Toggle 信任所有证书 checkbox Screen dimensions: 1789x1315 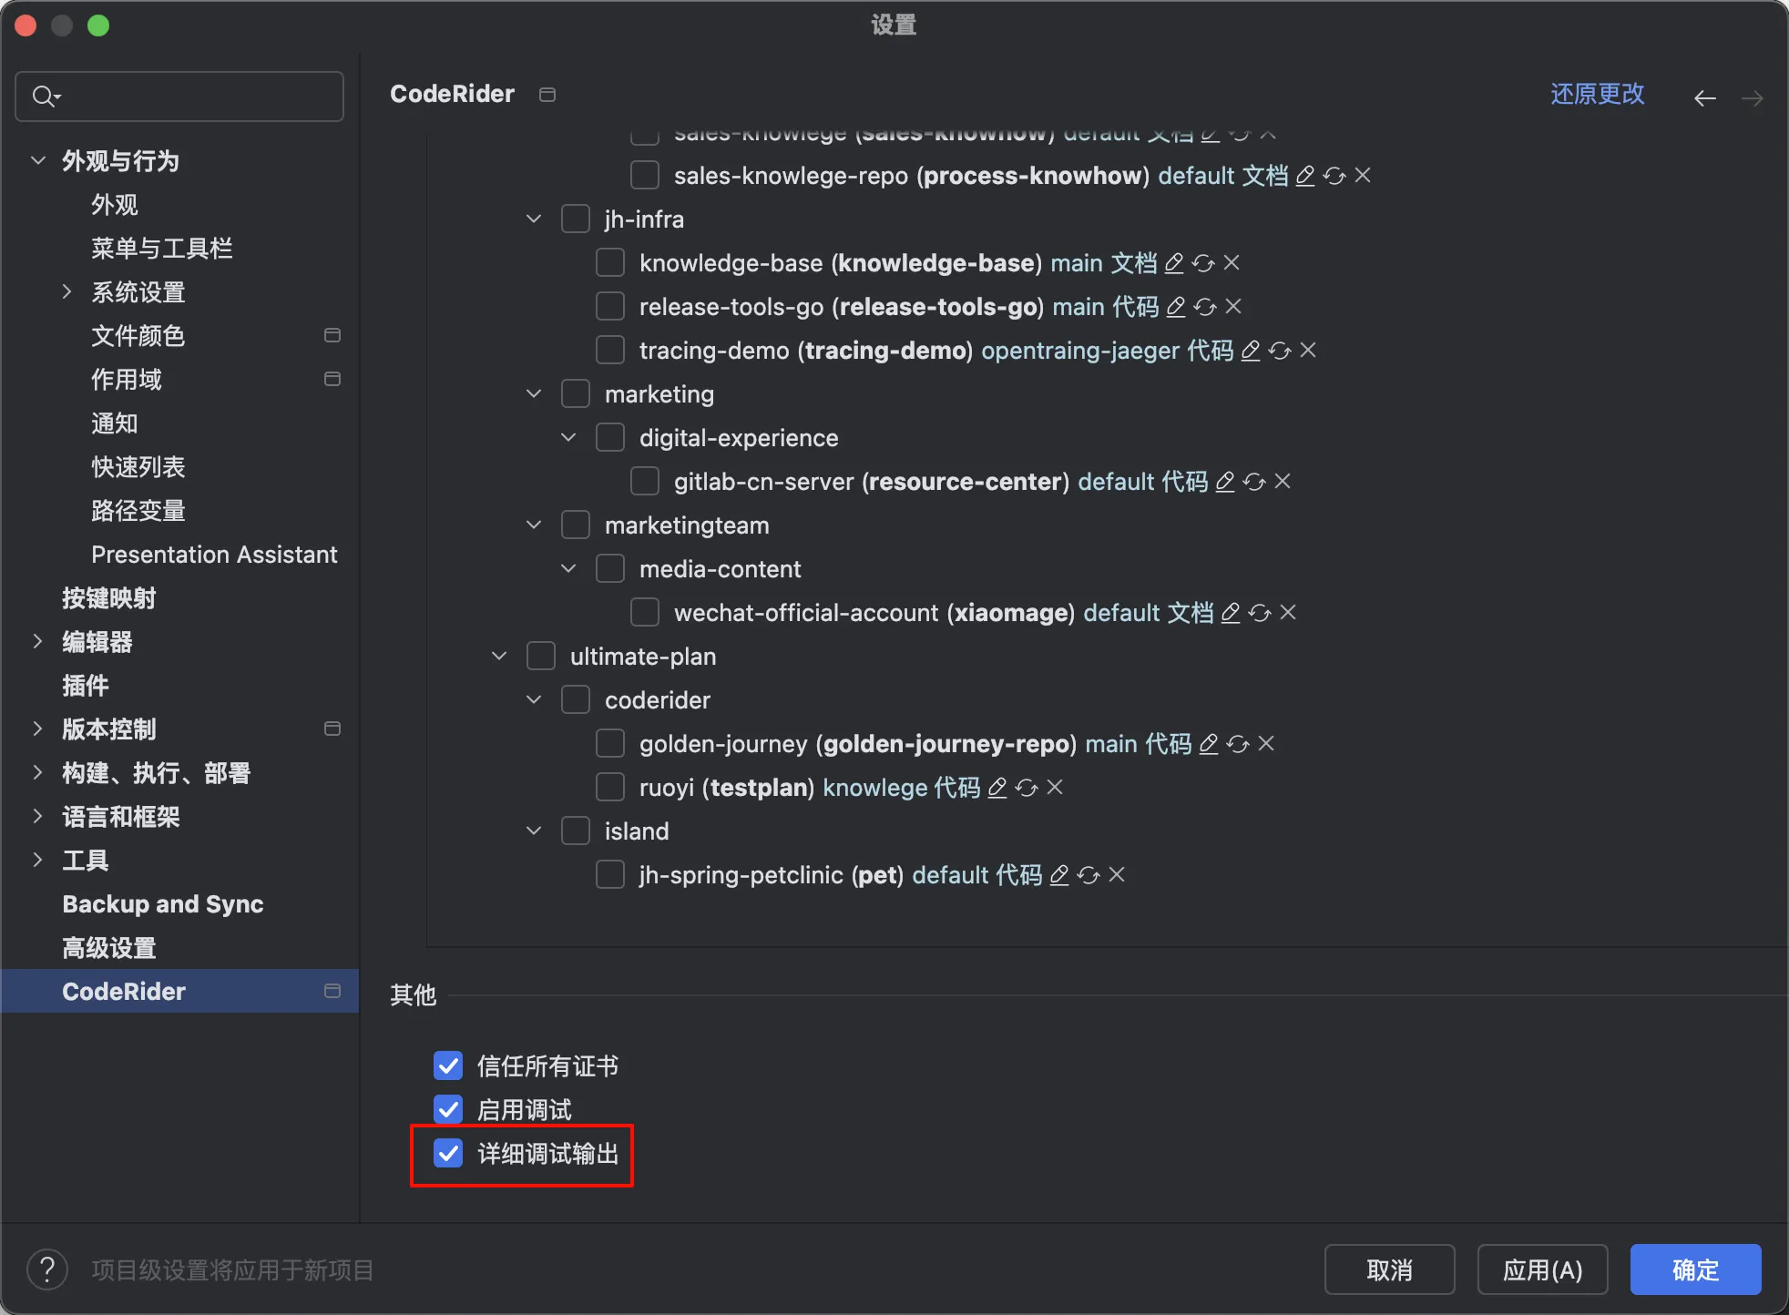click(x=448, y=1065)
